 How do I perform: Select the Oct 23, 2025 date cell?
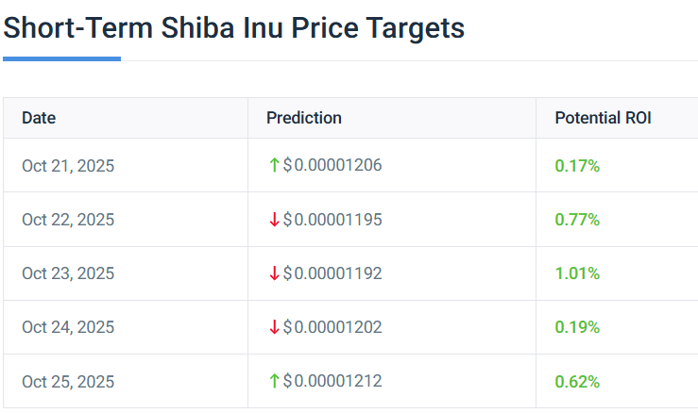[68, 273]
